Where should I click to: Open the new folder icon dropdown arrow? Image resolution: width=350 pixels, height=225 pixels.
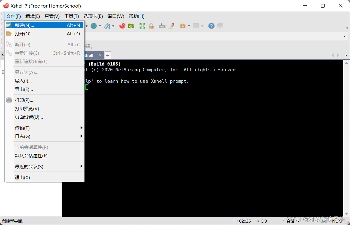click(189, 26)
